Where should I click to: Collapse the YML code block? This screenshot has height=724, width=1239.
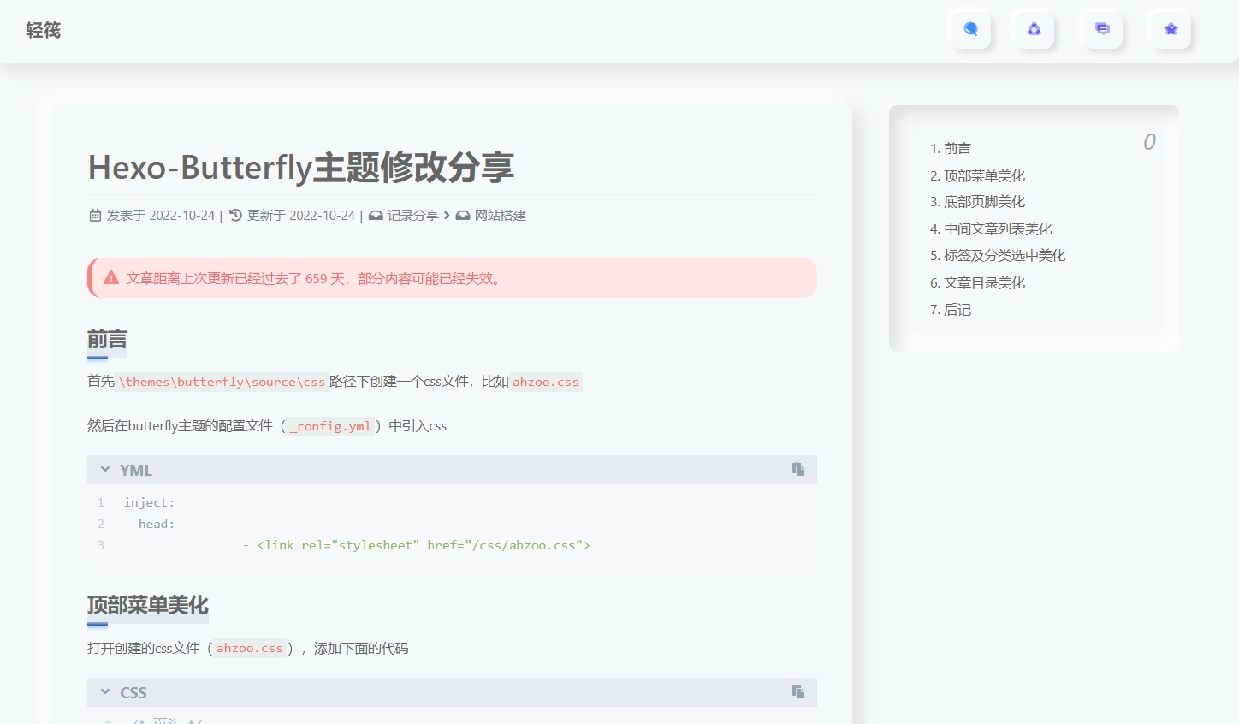point(105,469)
